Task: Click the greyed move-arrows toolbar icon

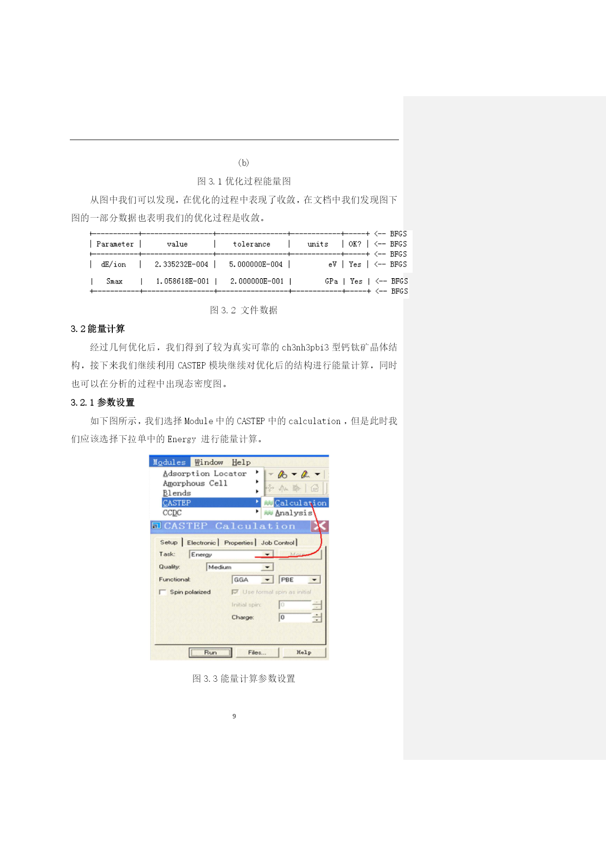Action: 270,488
